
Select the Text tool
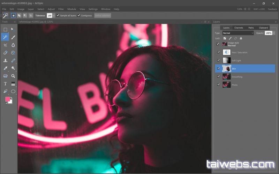[x=5, y=84]
